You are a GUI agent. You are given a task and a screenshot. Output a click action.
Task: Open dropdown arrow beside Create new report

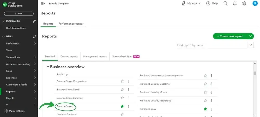[250, 36]
